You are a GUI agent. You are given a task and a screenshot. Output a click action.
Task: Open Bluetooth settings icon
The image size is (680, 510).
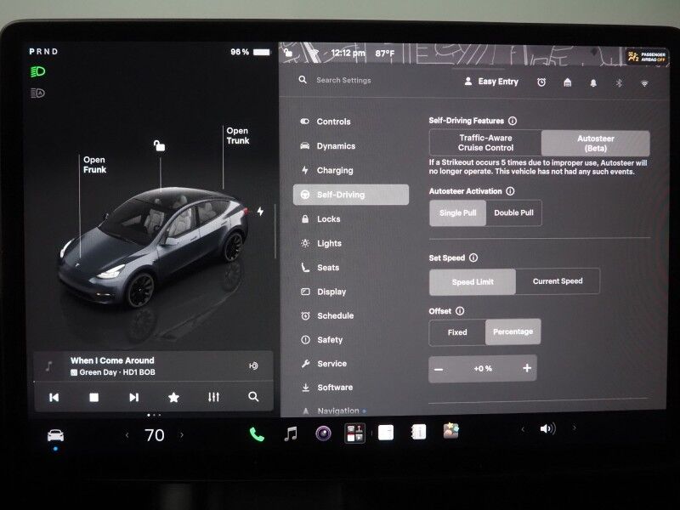point(620,82)
